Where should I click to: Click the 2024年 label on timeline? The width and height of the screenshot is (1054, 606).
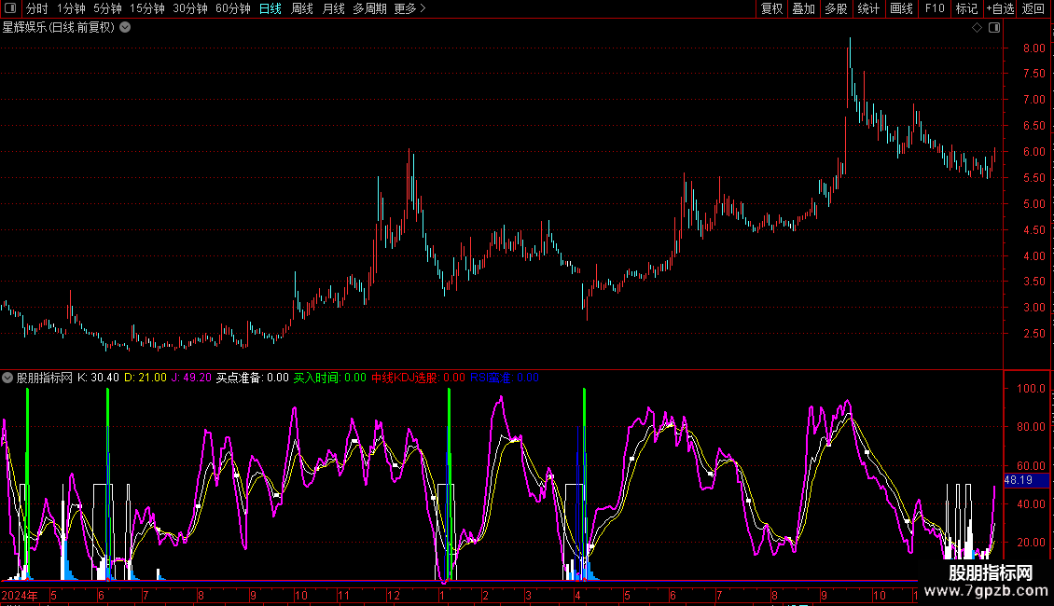[x=21, y=595]
